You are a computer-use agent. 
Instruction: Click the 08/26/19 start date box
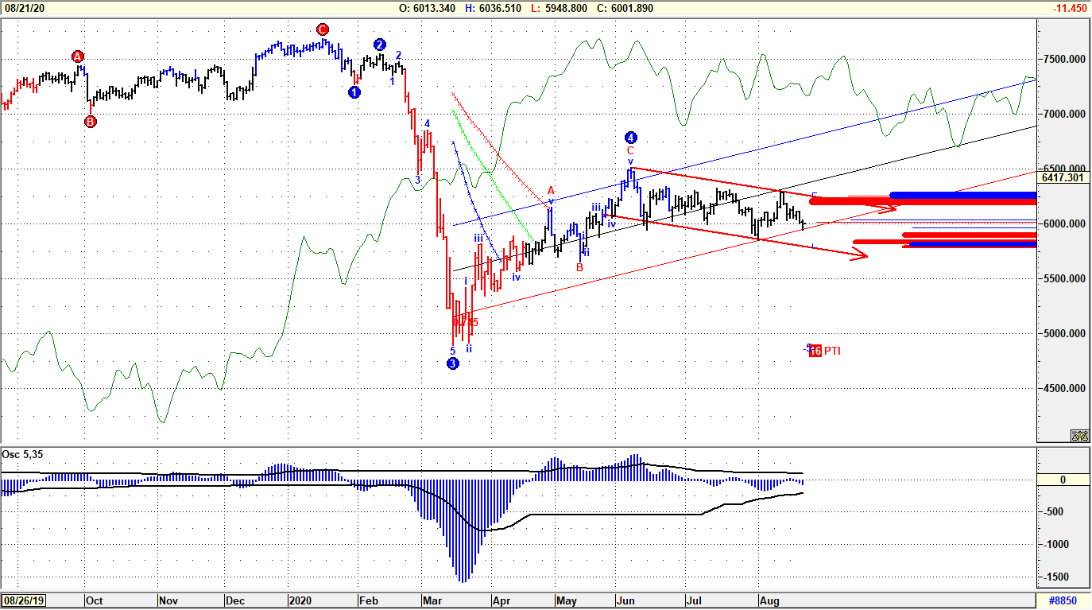tap(22, 601)
